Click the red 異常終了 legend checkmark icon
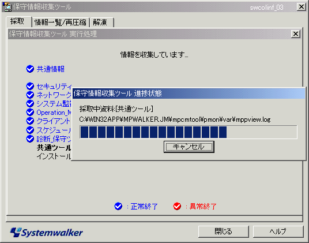Viewport: 309px width, 243px height. (x=177, y=206)
